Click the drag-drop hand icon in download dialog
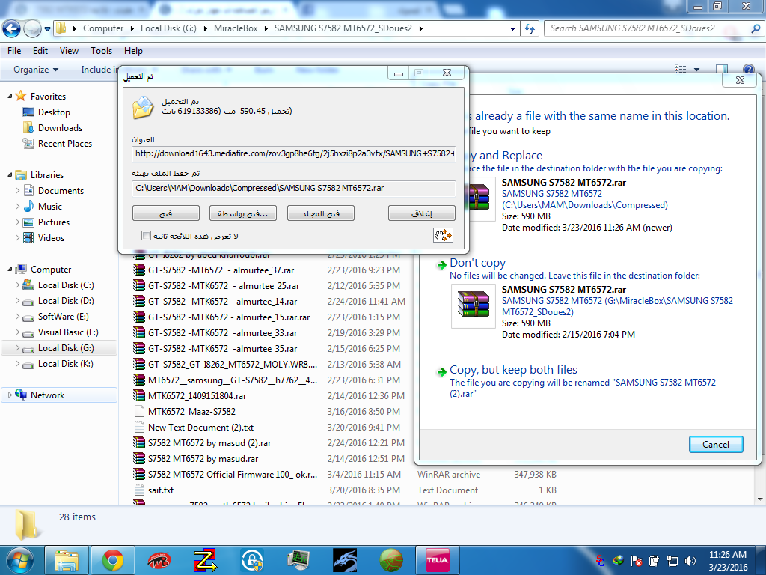 pos(443,235)
